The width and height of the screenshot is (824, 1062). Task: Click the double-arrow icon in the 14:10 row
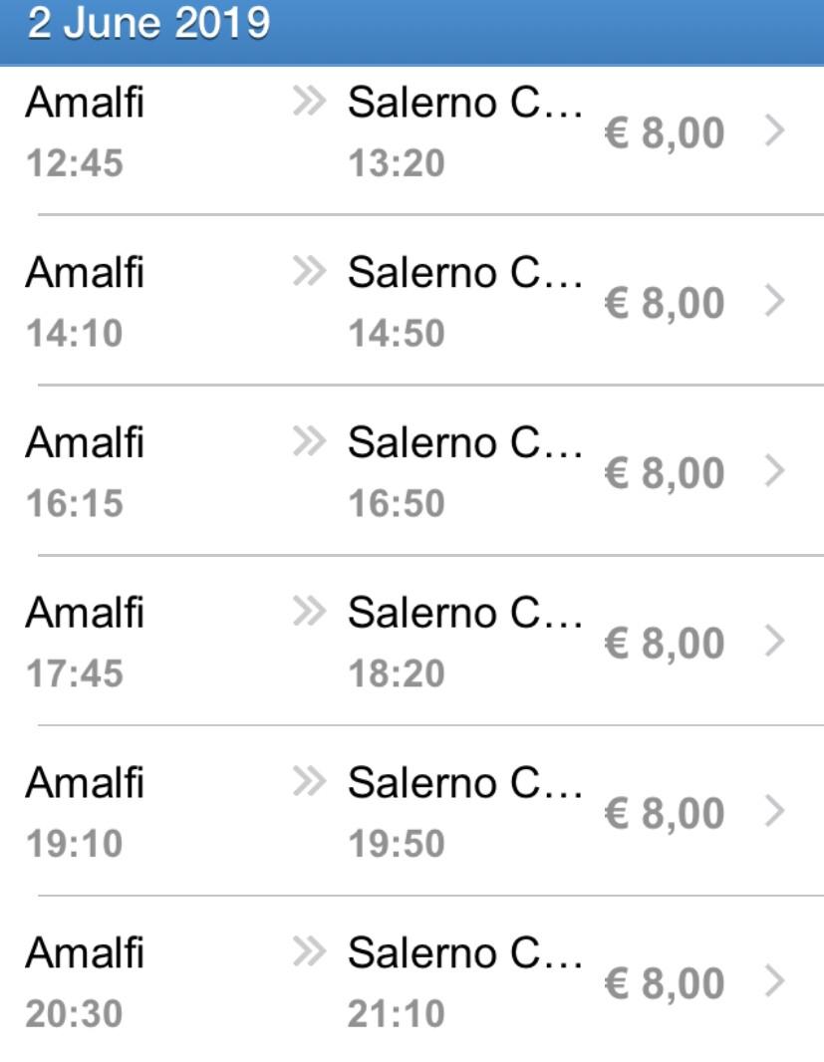(310, 272)
